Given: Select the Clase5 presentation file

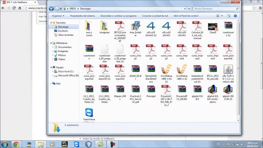Looking at the screenshot, I should click(213, 26).
